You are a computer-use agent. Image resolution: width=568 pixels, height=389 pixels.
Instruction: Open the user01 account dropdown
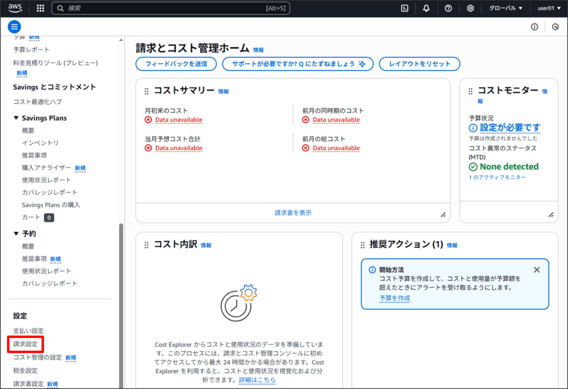[549, 8]
